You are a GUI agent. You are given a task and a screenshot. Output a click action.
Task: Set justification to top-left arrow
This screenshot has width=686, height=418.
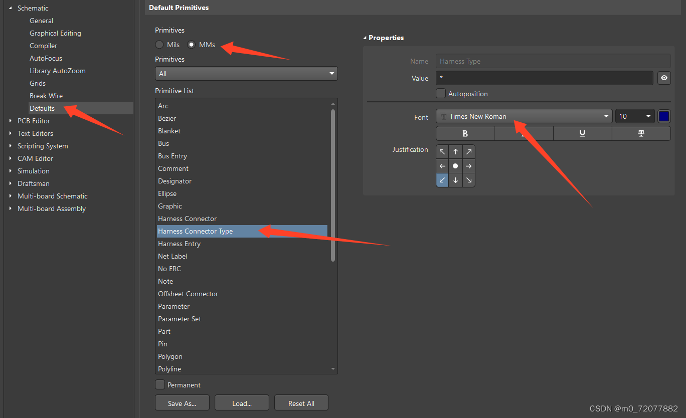[x=442, y=152]
